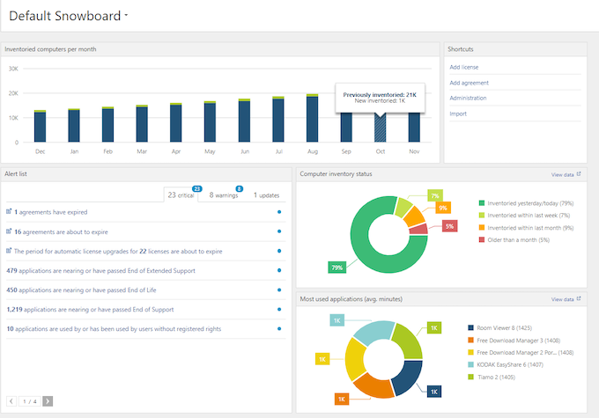Click the blue dot on the End of Life alert
This screenshot has height=418, width=599.
[279, 290]
